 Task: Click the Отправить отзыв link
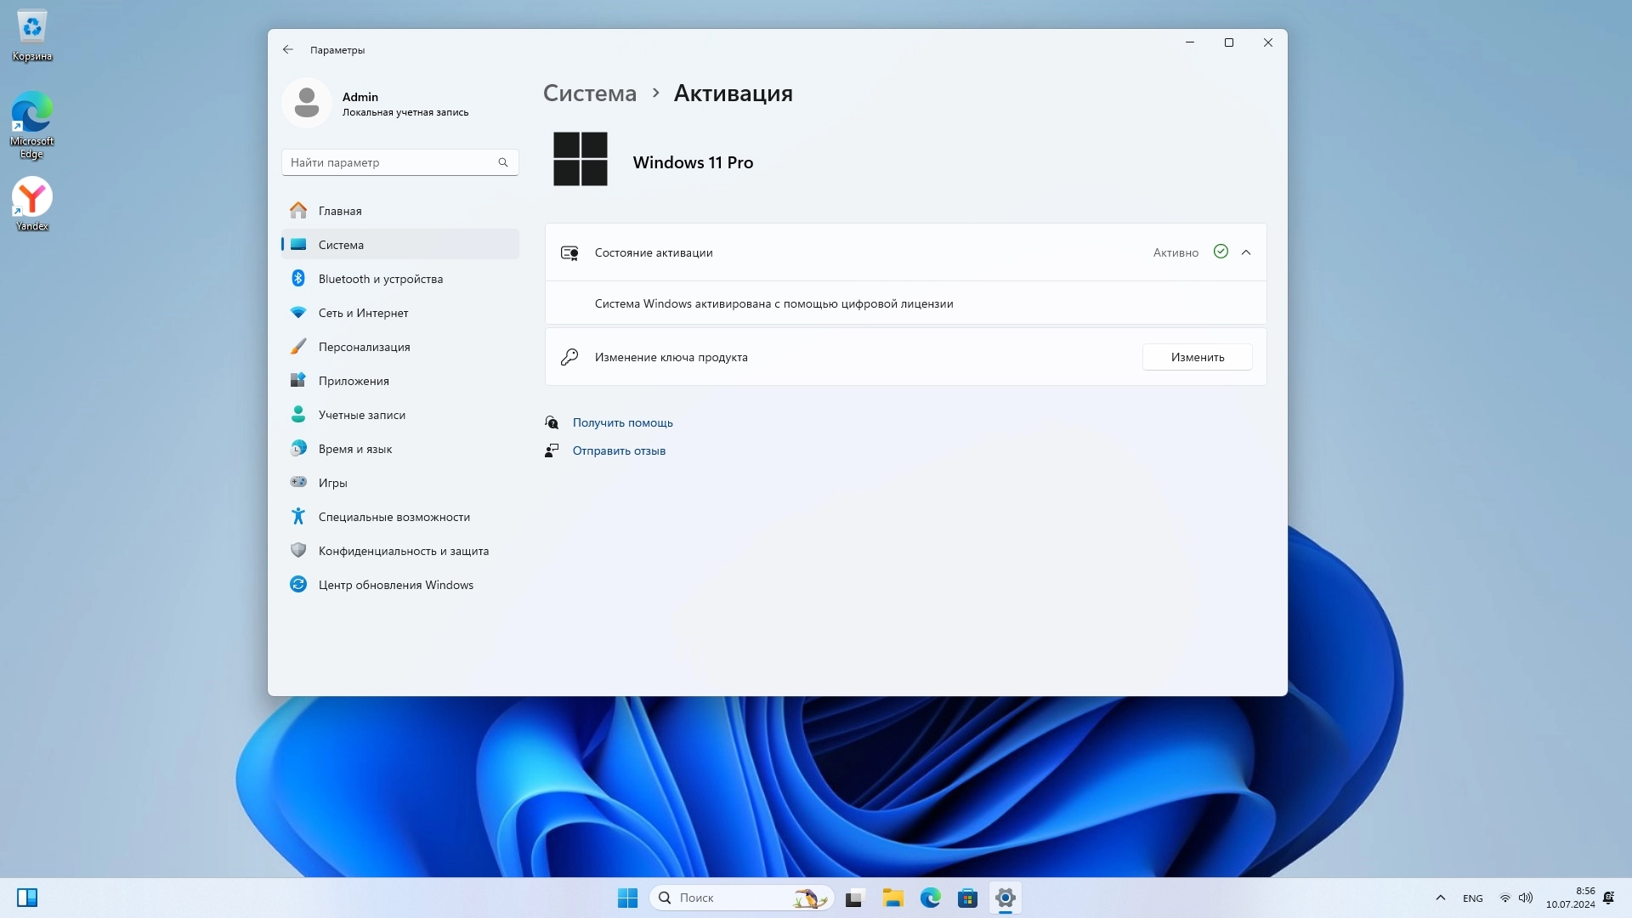click(619, 450)
